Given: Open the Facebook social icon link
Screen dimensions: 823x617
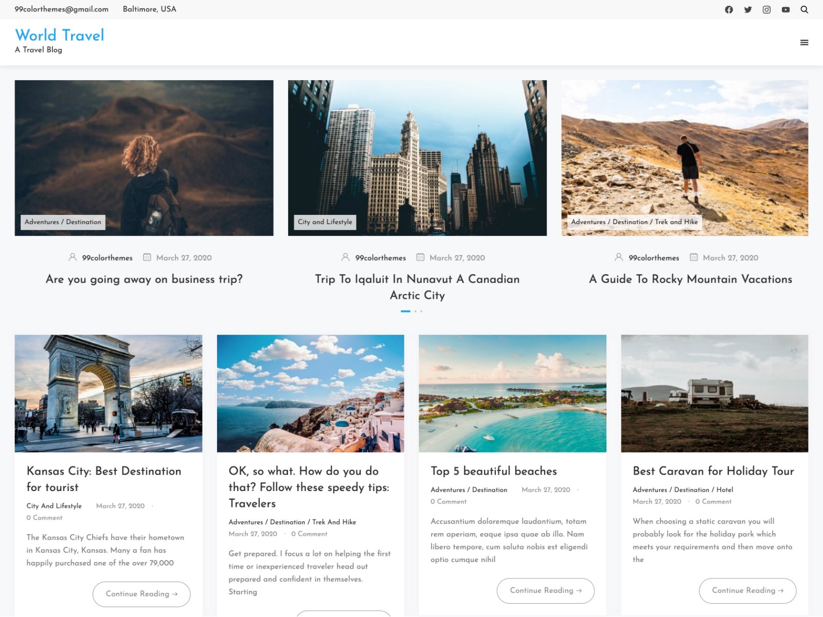Looking at the screenshot, I should pos(729,10).
